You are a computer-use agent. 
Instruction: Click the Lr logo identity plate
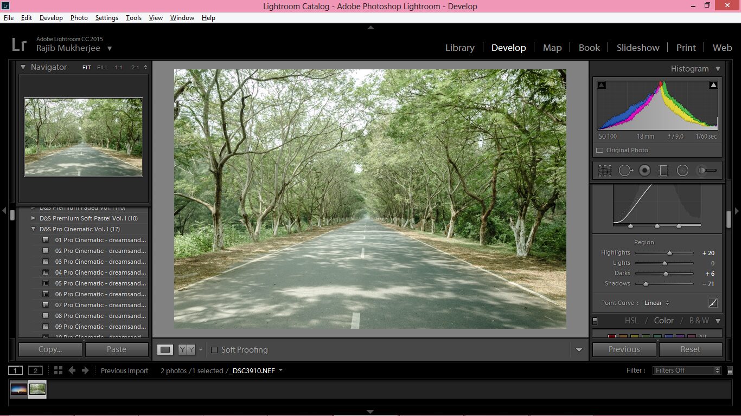[19, 44]
